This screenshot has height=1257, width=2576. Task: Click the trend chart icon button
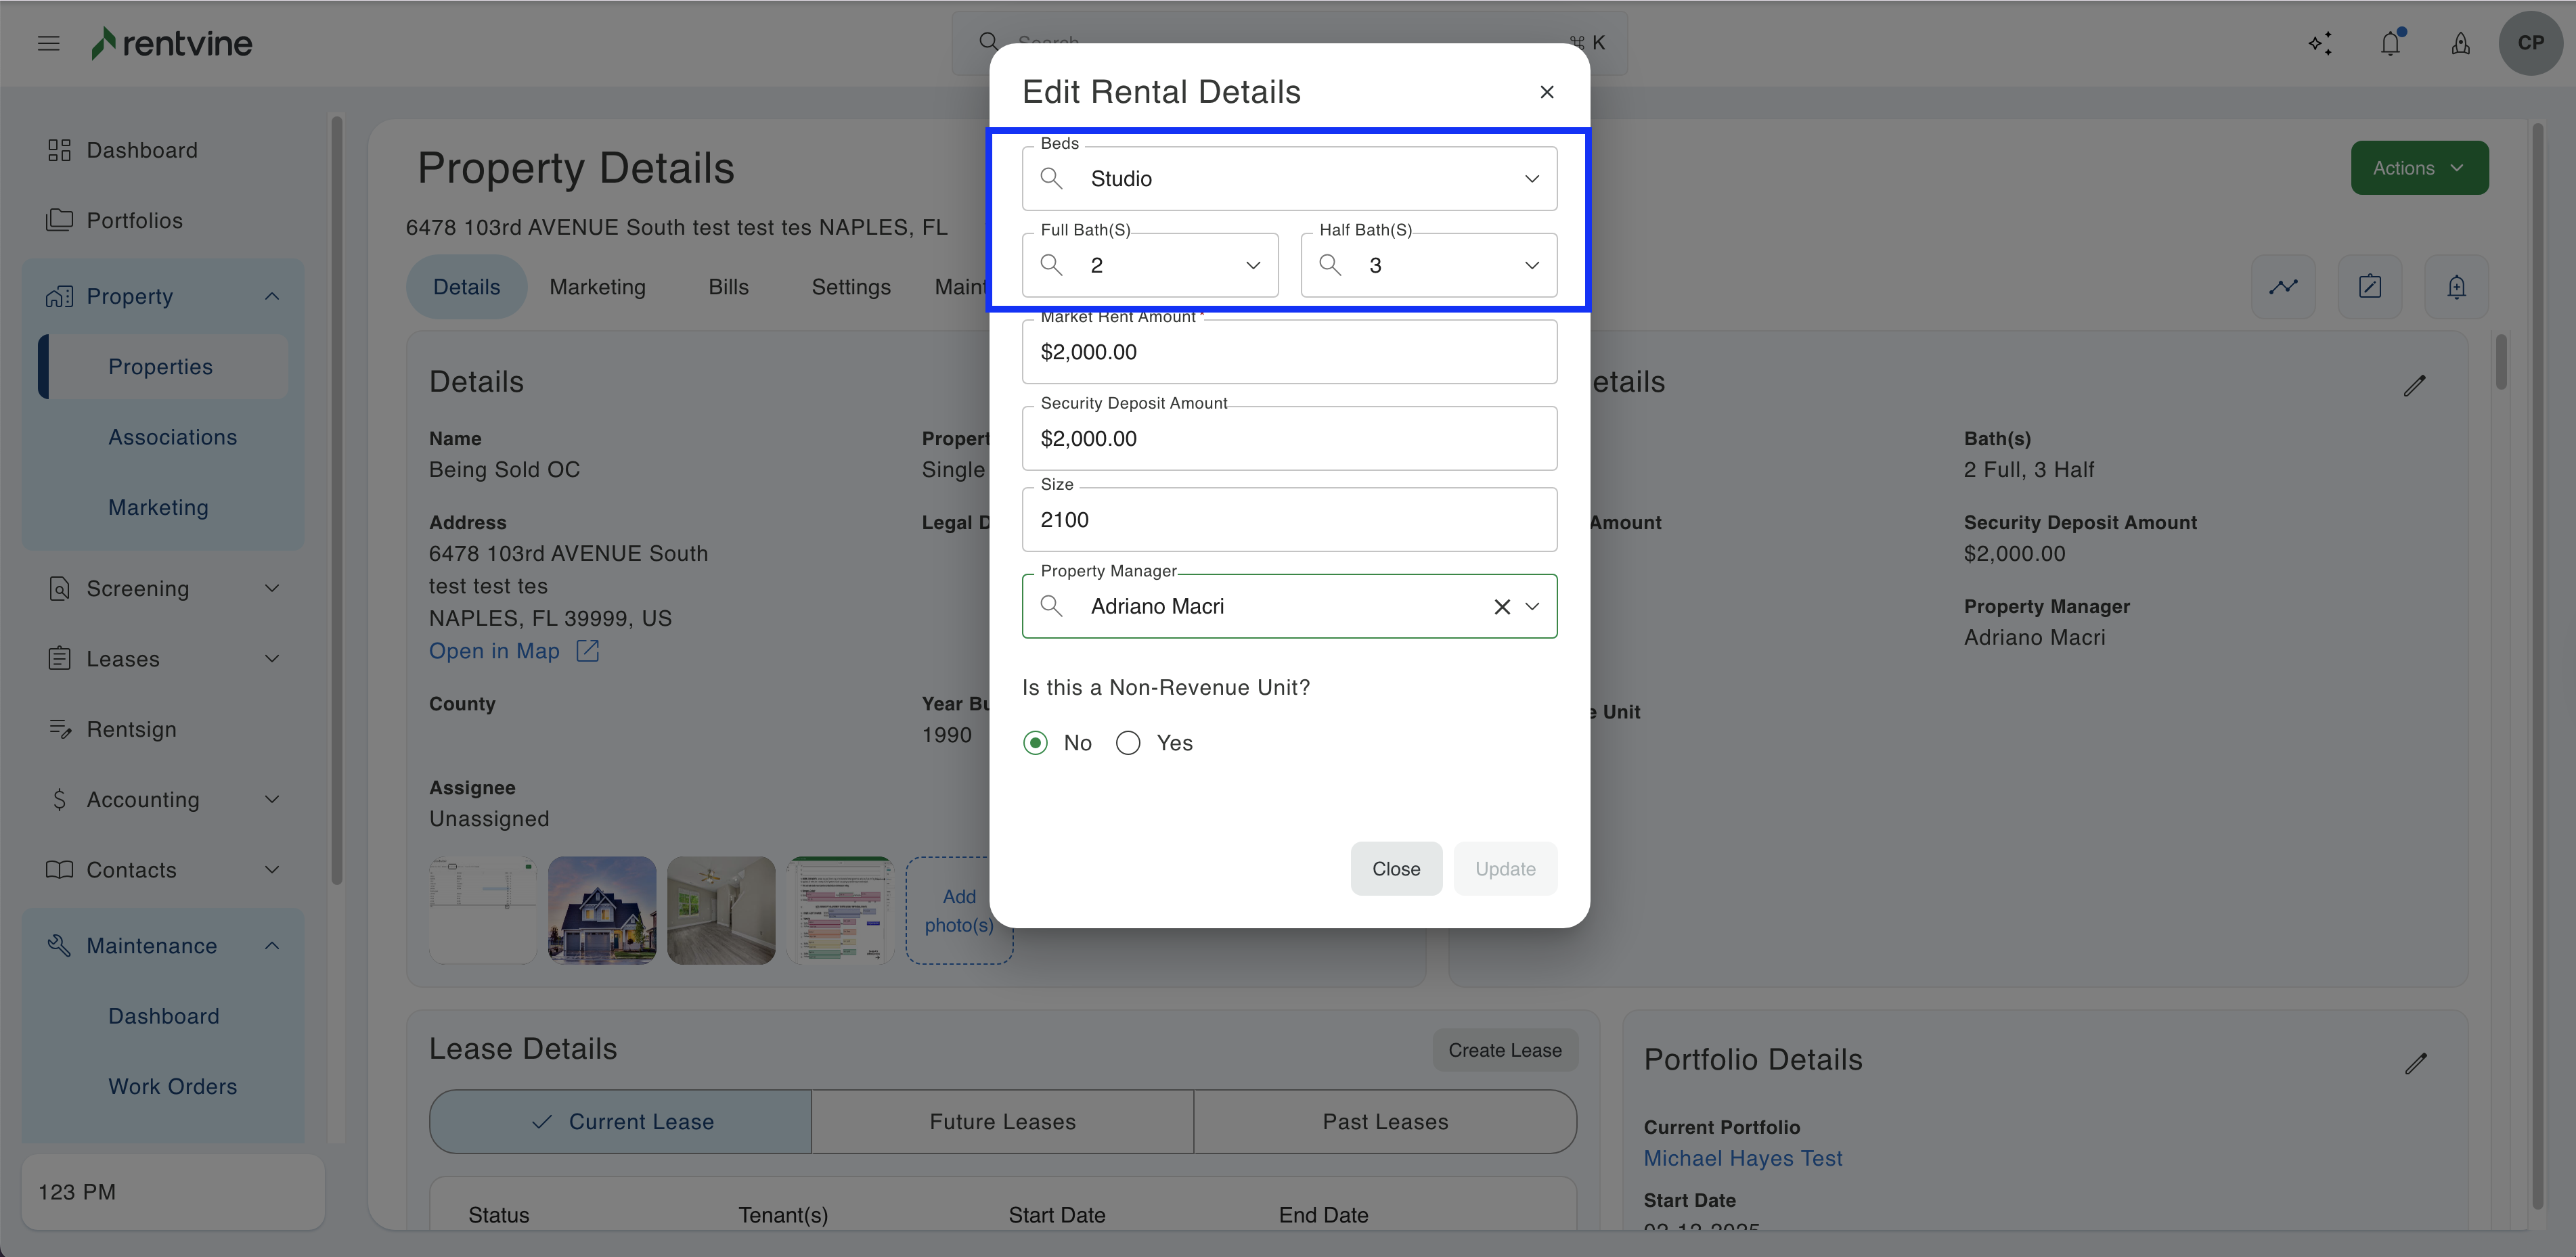tap(2283, 287)
